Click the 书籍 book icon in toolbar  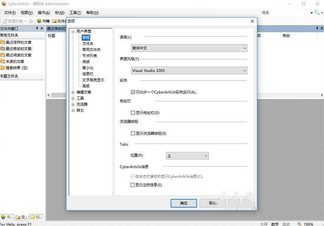pos(39,21)
